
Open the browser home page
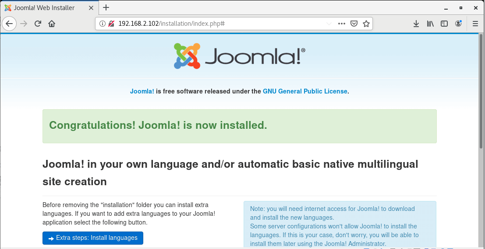click(x=52, y=24)
